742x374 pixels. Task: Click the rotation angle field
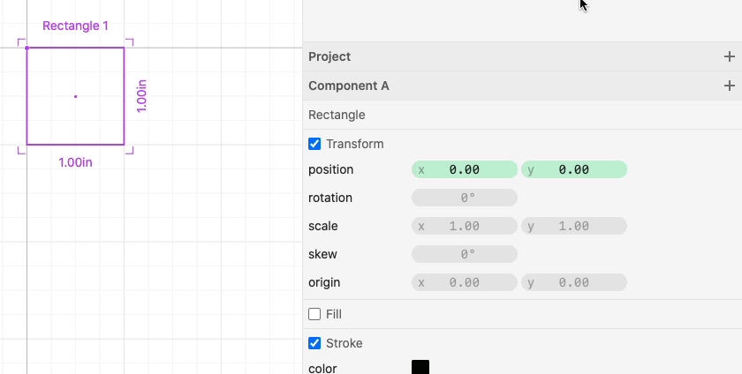click(465, 198)
